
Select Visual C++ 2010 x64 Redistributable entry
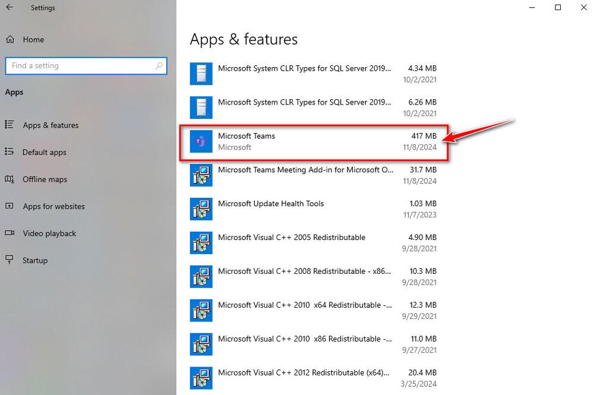tap(314, 311)
